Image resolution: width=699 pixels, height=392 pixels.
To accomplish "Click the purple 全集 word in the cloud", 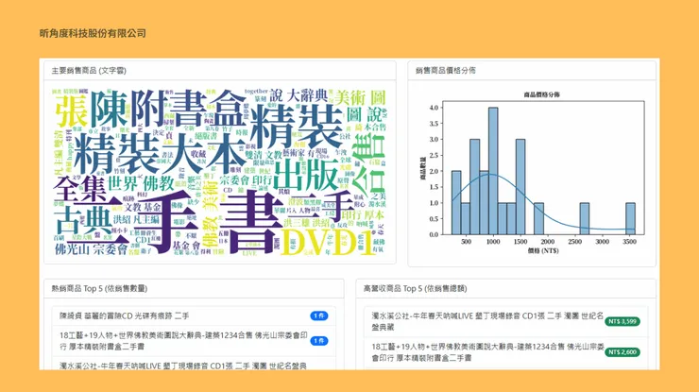I will (x=80, y=188).
